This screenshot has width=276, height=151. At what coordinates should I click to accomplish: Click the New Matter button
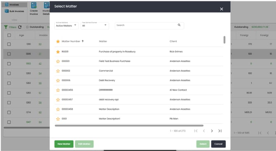[x=64, y=144]
